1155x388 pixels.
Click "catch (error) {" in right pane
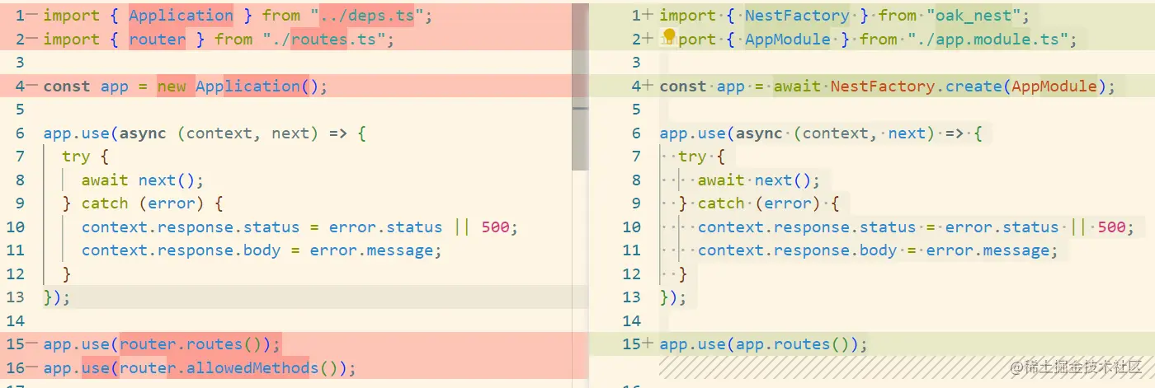point(769,203)
